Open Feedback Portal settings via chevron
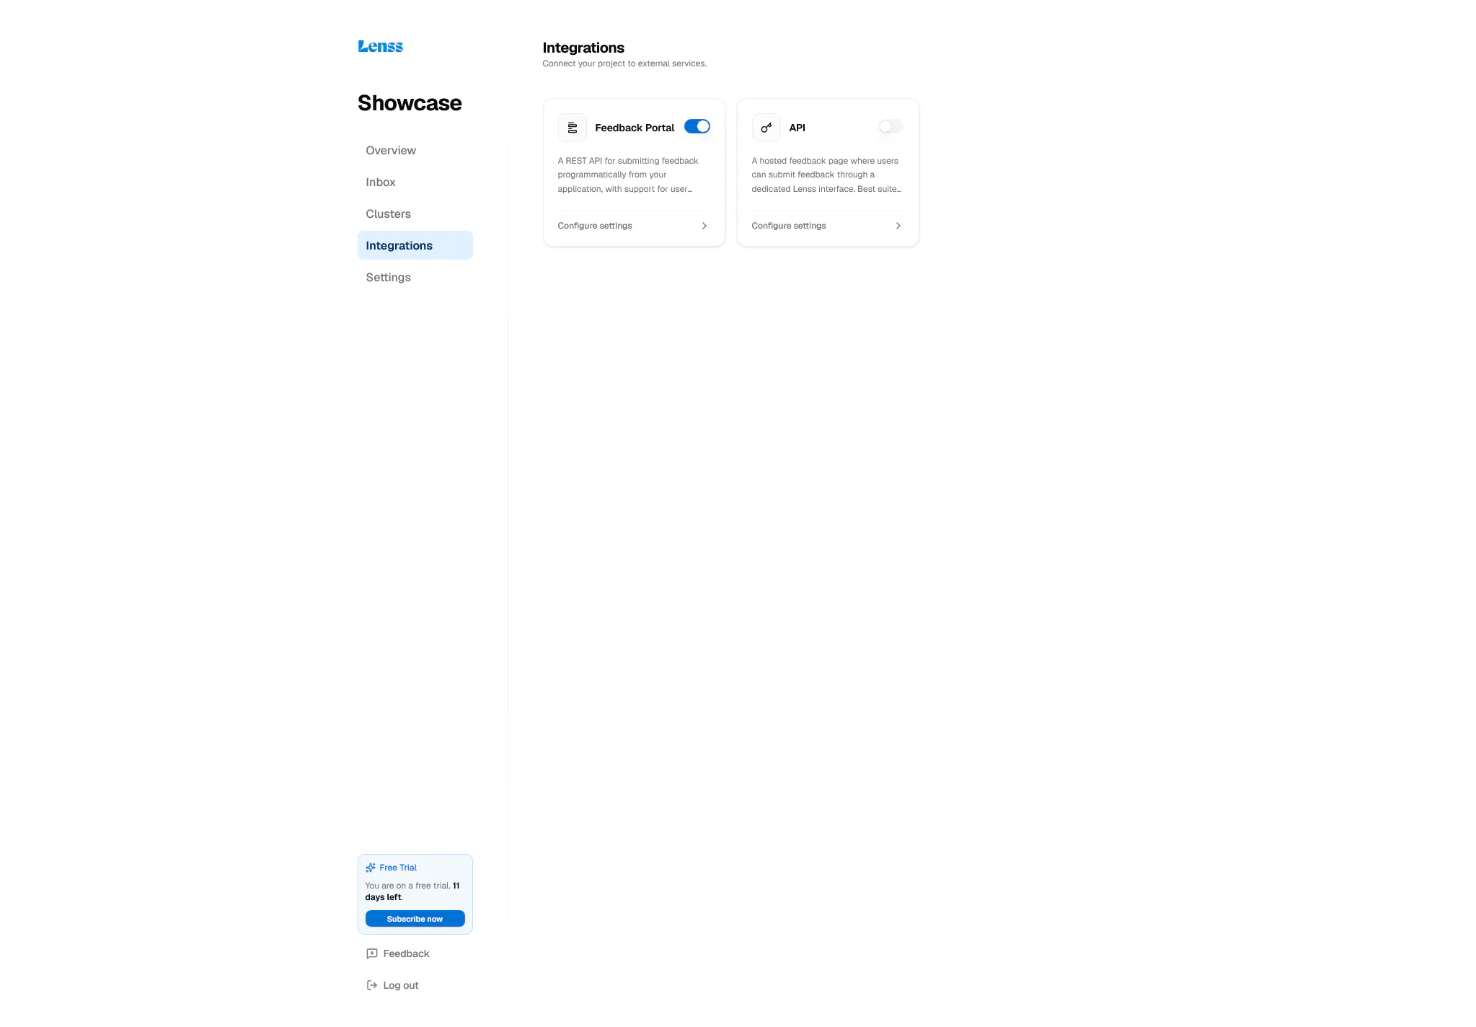The height and width of the screenshot is (1027, 1476). click(x=704, y=226)
